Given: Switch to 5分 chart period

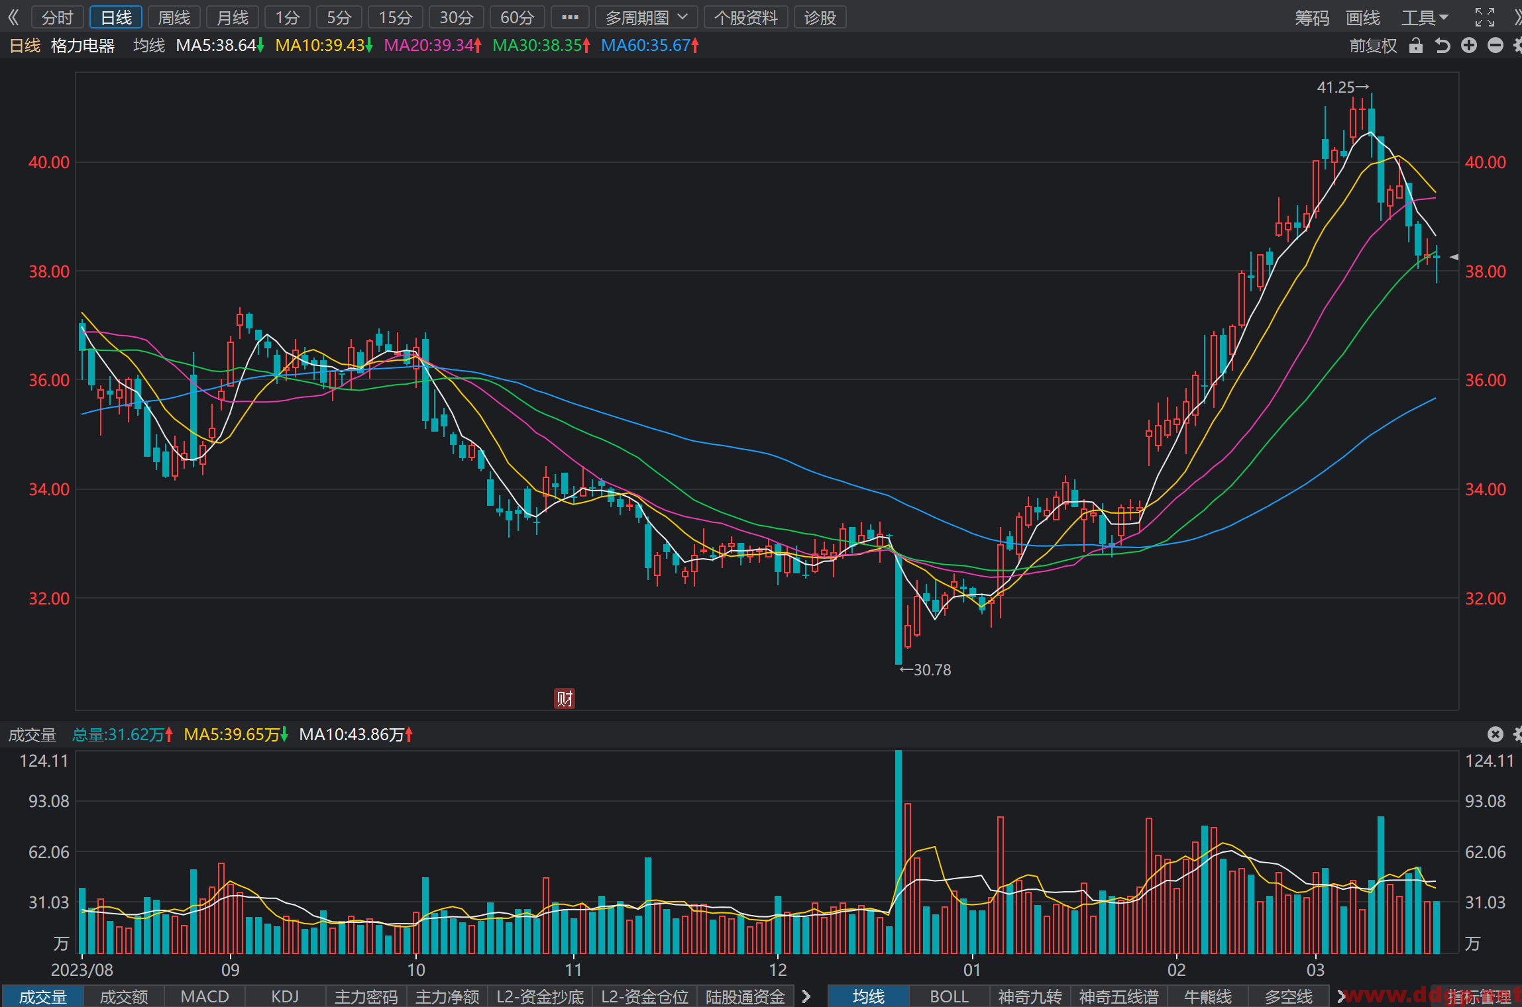Looking at the screenshot, I should click(339, 17).
